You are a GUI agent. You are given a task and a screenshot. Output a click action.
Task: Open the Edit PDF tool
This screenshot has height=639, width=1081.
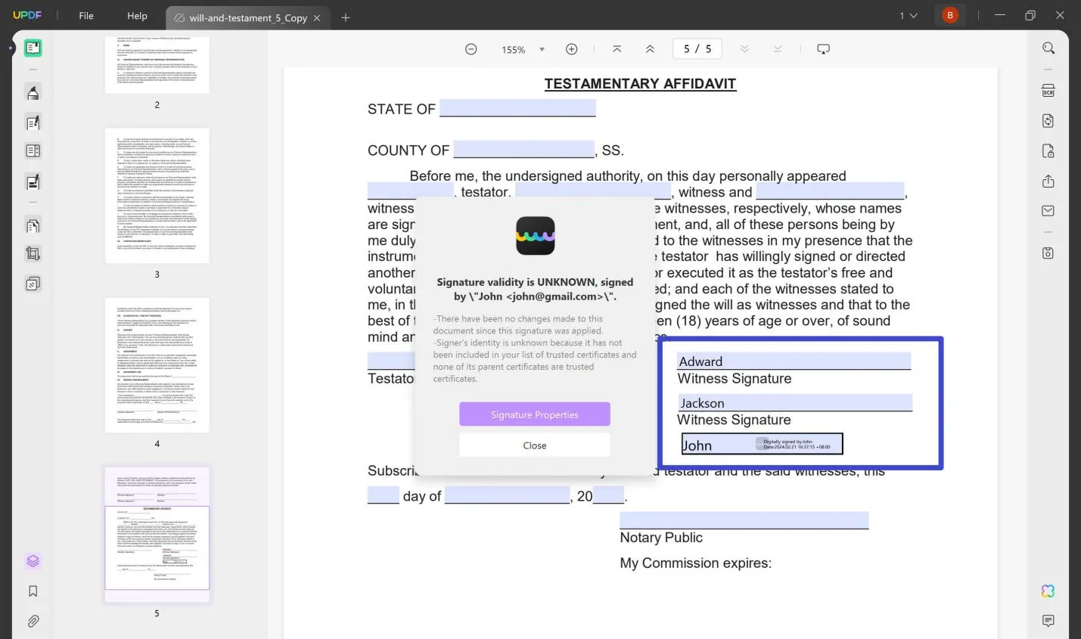(33, 123)
